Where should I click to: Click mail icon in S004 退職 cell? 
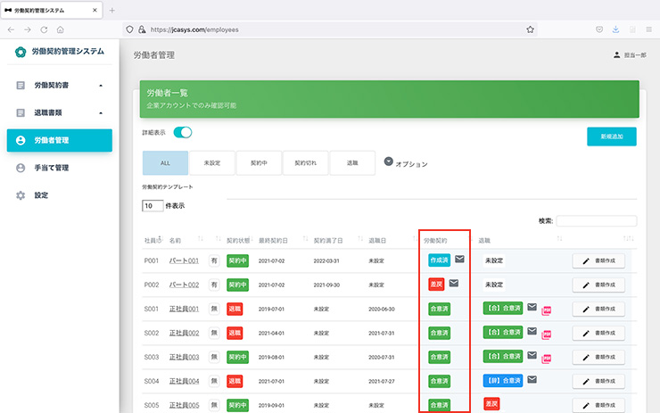532,379
